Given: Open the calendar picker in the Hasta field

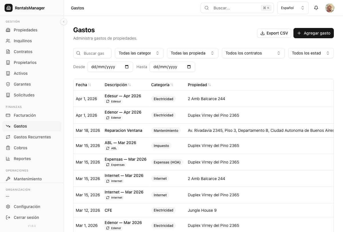Looking at the screenshot, I should 189,67.
